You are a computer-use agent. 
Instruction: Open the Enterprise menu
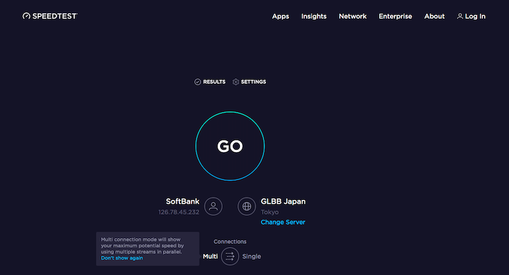pyautogui.click(x=395, y=17)
